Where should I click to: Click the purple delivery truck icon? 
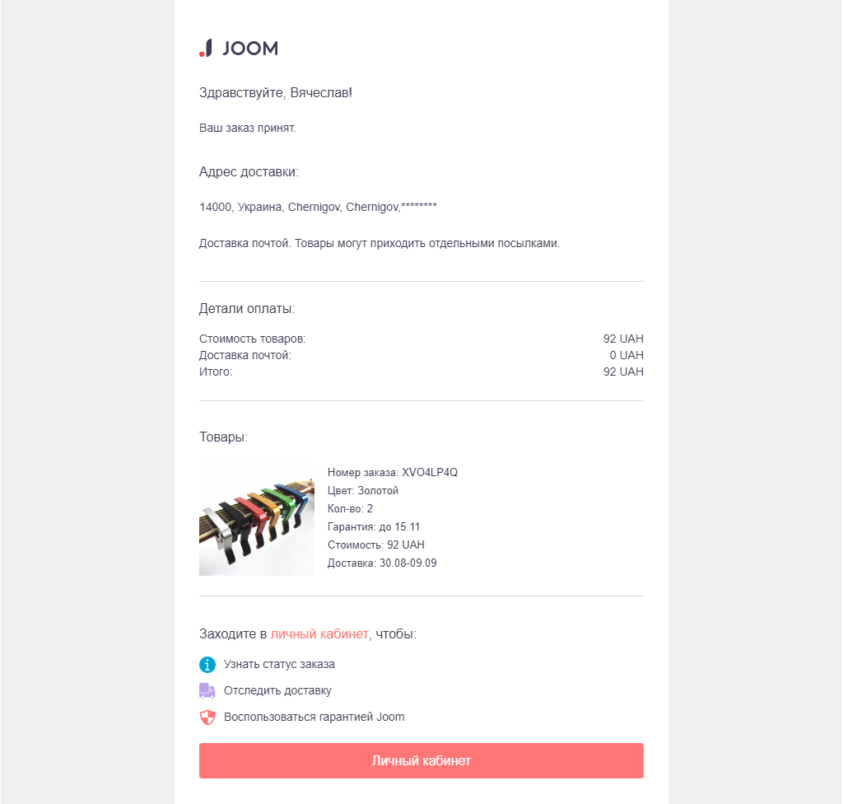(x=207, y=690)
